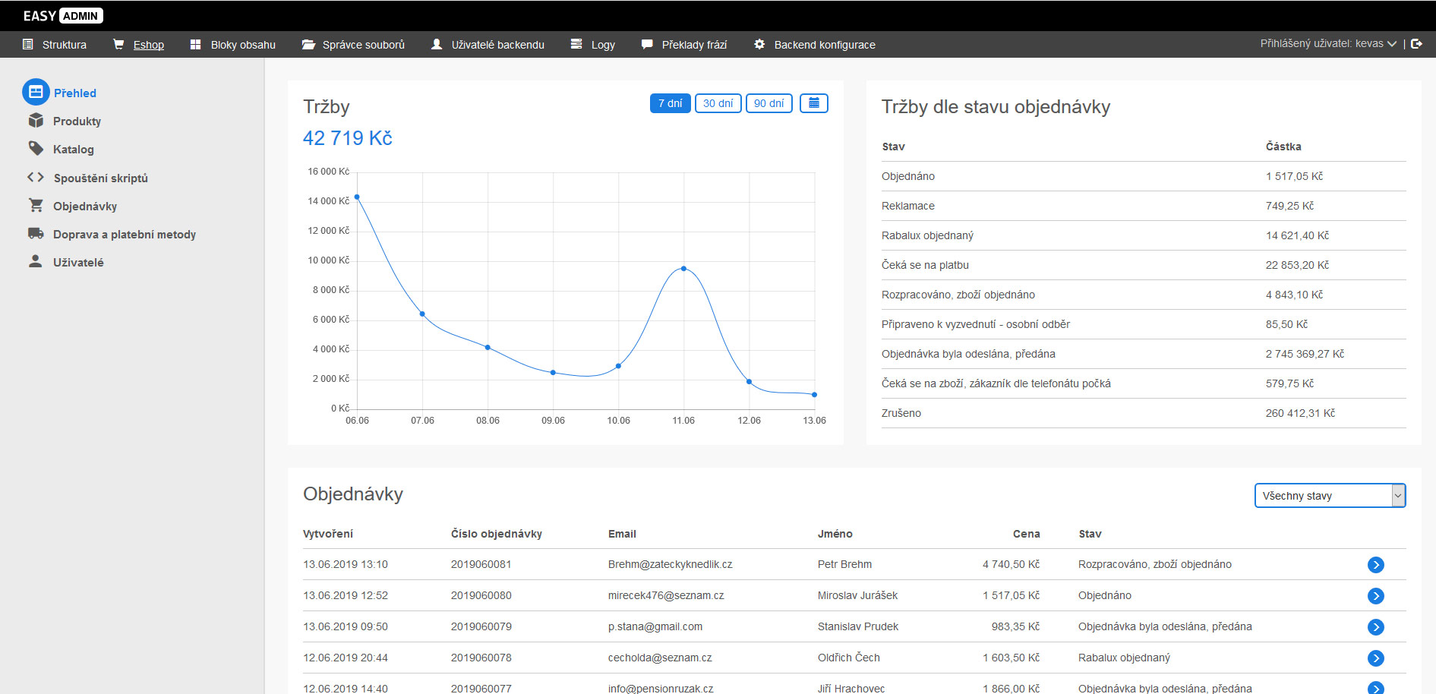Click the Objednávky shopping cart icon
Image resolution: width=1436 pixels, height=694 pixels.
36,206
